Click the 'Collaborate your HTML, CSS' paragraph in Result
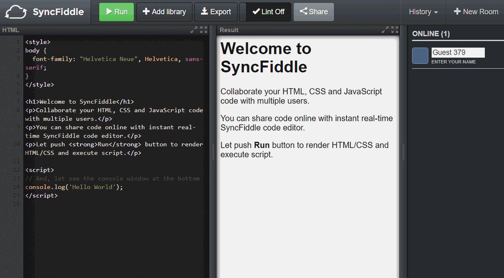504x278 pixels. pyautogui.click(x=301, y=96)
